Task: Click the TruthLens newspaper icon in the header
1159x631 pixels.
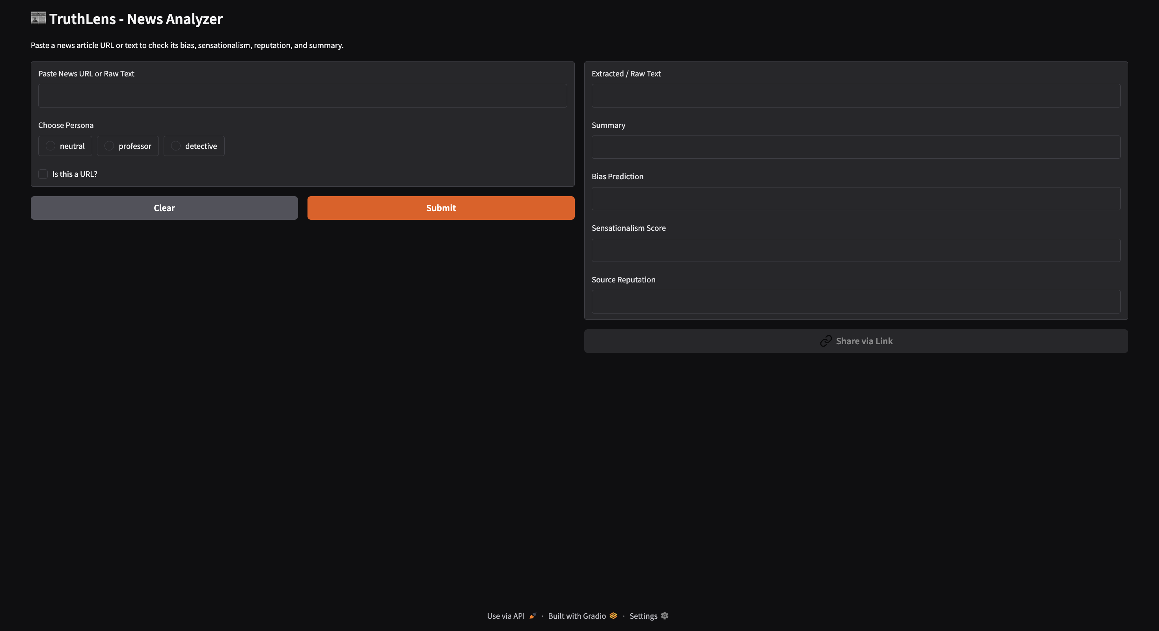Action: point(38,19)
